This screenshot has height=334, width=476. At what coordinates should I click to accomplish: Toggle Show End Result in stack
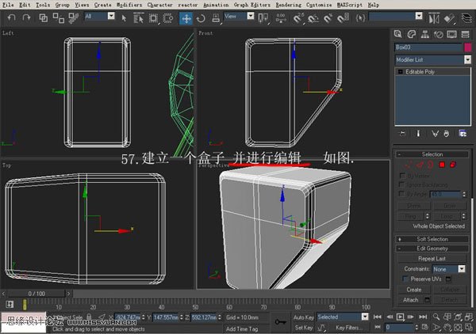(x=418, y=134)
